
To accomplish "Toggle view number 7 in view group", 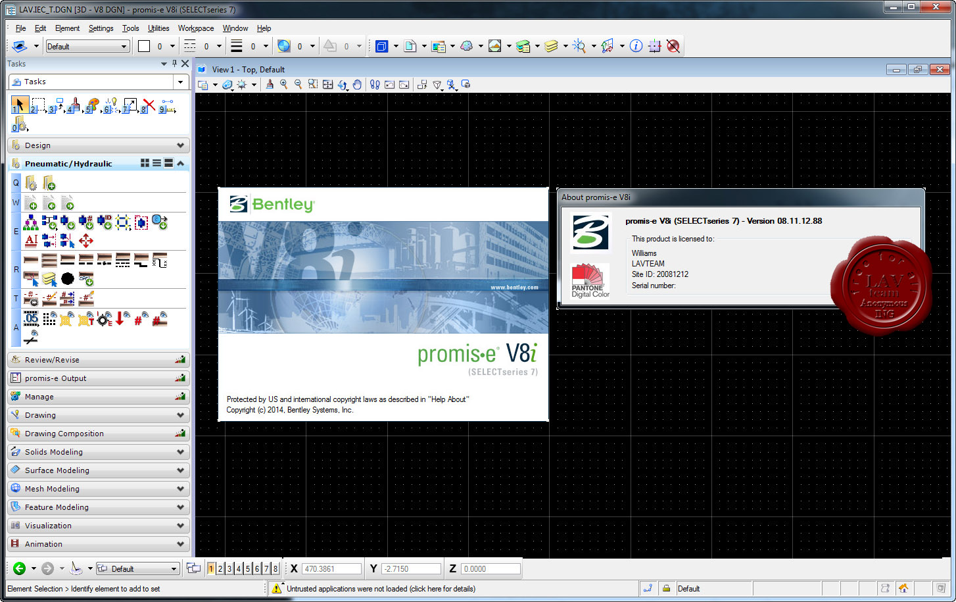I will 266,568.
